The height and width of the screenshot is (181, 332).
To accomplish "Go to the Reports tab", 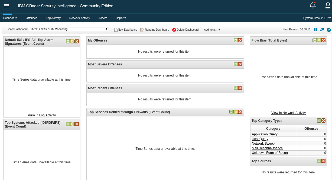I will click(121, 18).
